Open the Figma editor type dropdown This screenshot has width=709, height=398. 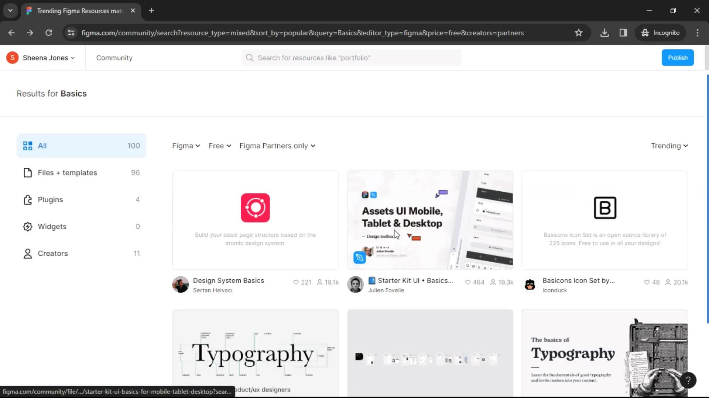pos(186,146)
